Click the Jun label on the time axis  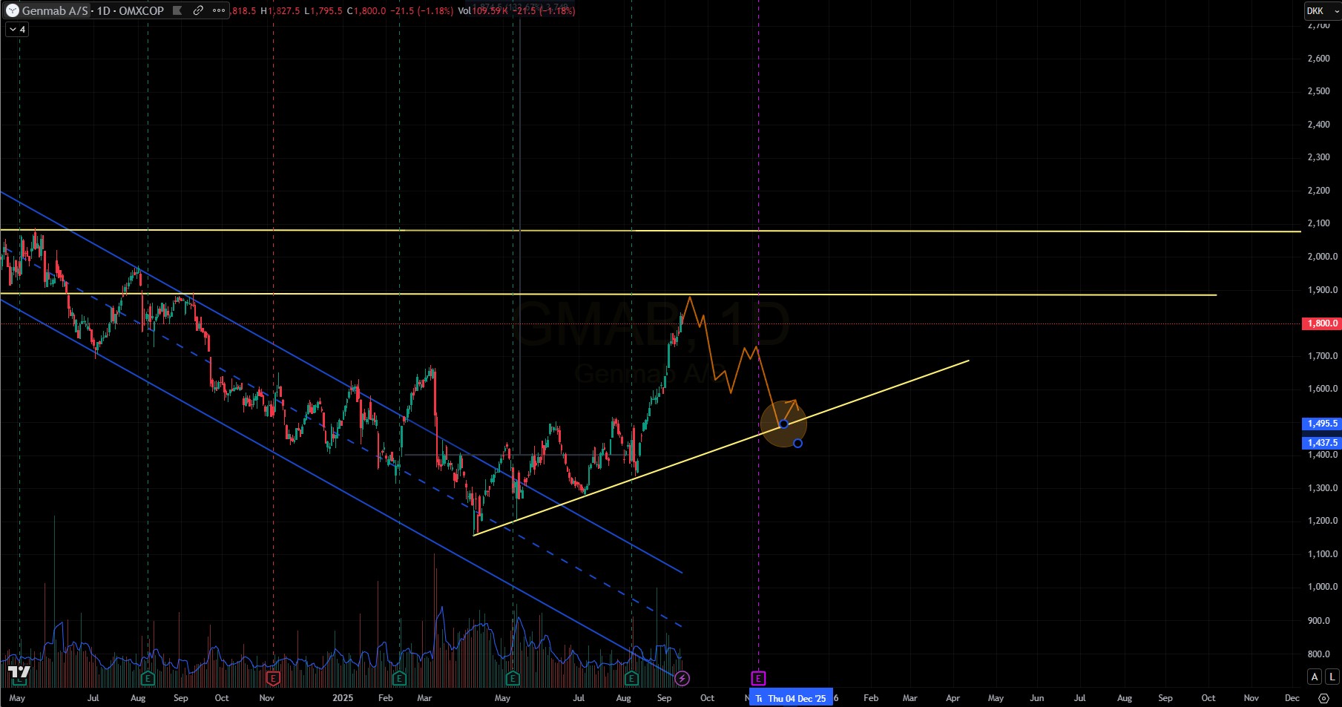(x=1037, y=698)
